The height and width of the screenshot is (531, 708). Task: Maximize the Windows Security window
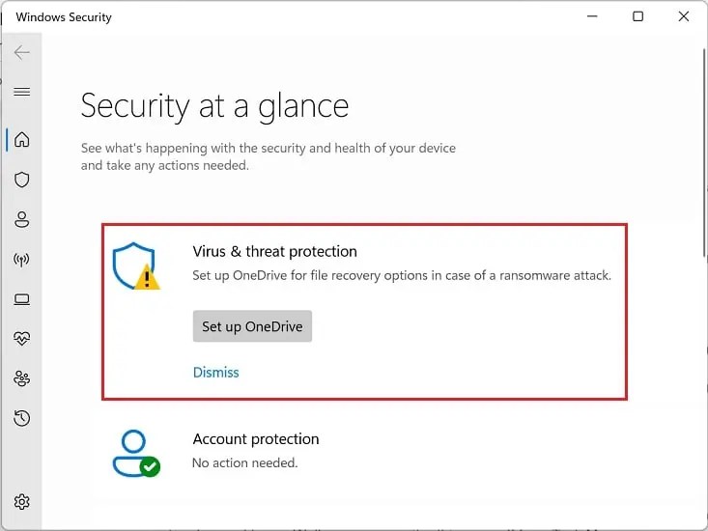[638, 16]
